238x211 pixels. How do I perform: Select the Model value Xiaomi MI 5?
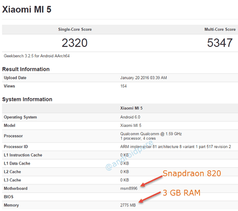(131, 125)
